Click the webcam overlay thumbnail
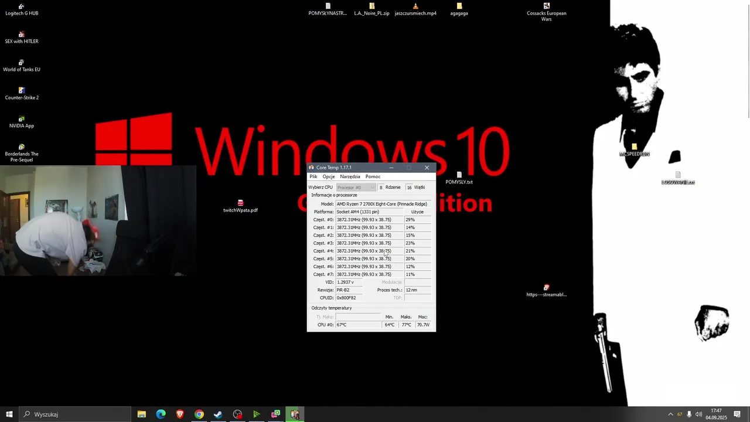 (98, 220)
